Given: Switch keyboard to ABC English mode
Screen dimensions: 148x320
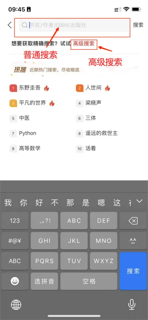Looking at the screenshot, I should coord(15,260).
